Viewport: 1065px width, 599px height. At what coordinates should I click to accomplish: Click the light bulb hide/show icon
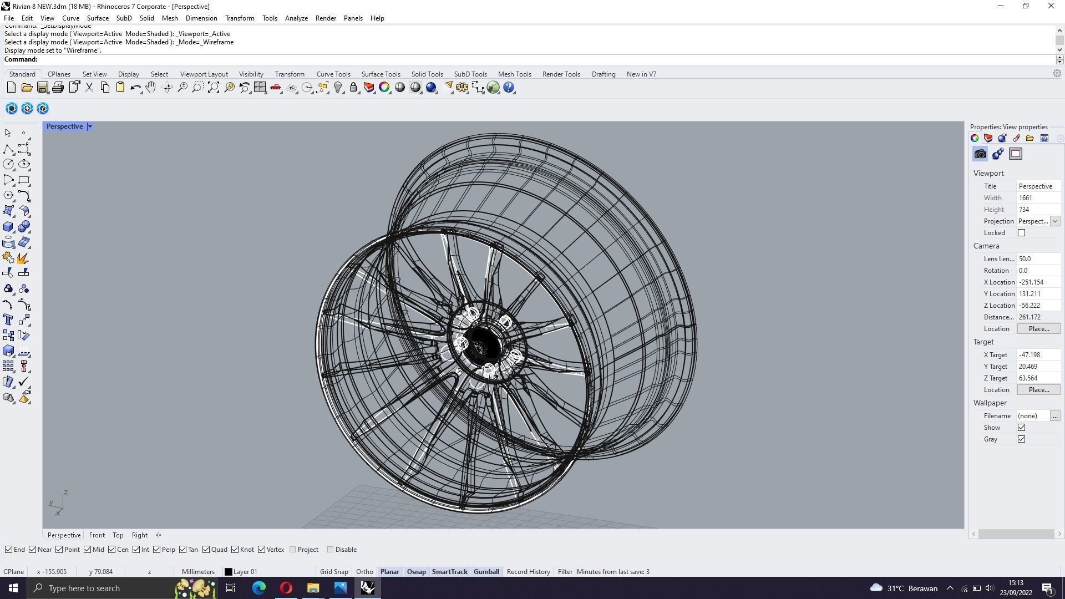click(338, 88)
